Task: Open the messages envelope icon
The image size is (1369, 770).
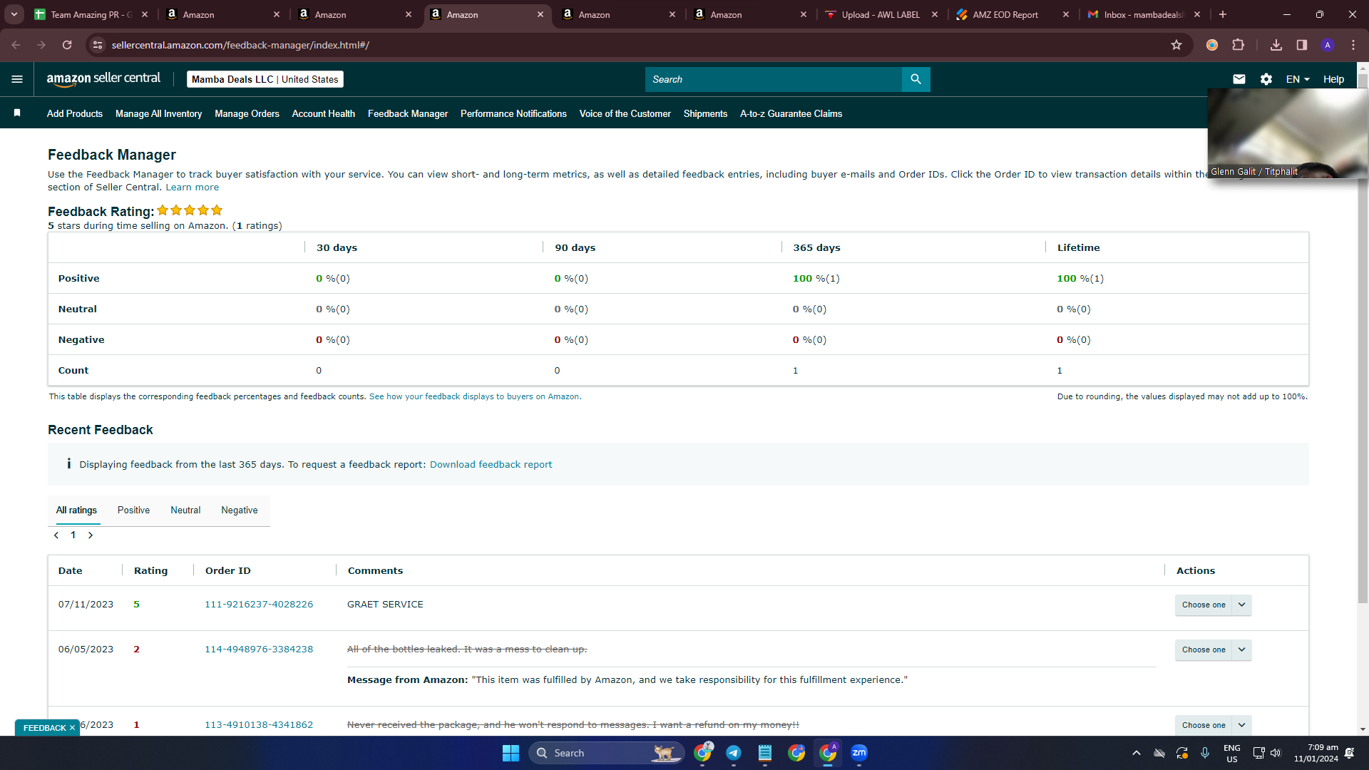Action: tap(1239, 79)
